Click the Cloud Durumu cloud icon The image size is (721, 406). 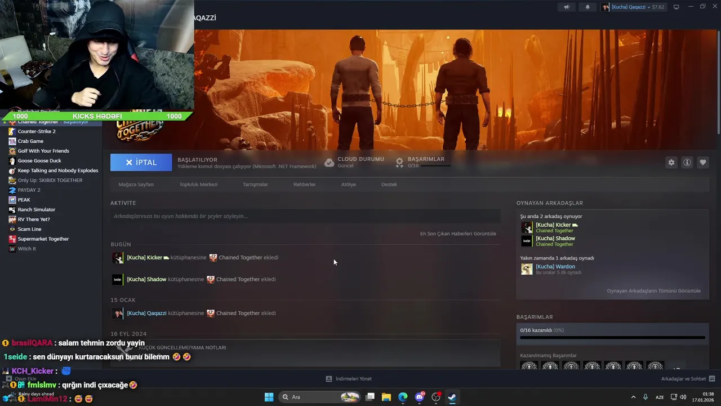click(330, 162)
